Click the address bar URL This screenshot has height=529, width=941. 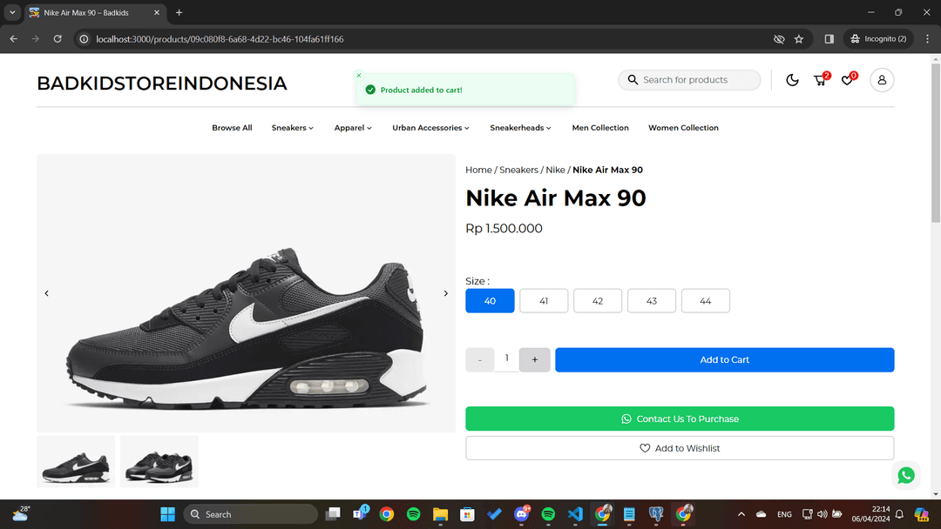point(220,39)
